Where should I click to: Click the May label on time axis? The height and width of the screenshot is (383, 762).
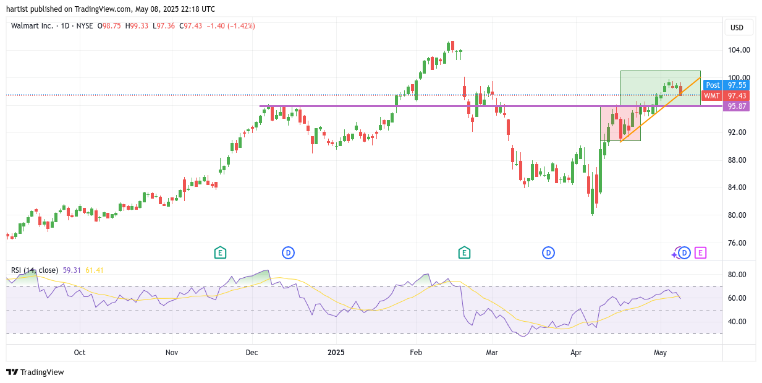660,353
